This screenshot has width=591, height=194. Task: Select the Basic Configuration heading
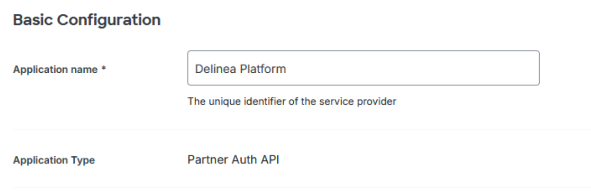[87, 20]
